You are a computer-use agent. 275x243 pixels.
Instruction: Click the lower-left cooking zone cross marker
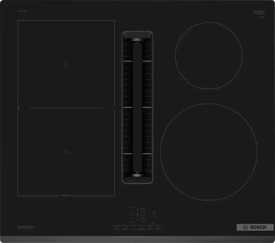66,152
